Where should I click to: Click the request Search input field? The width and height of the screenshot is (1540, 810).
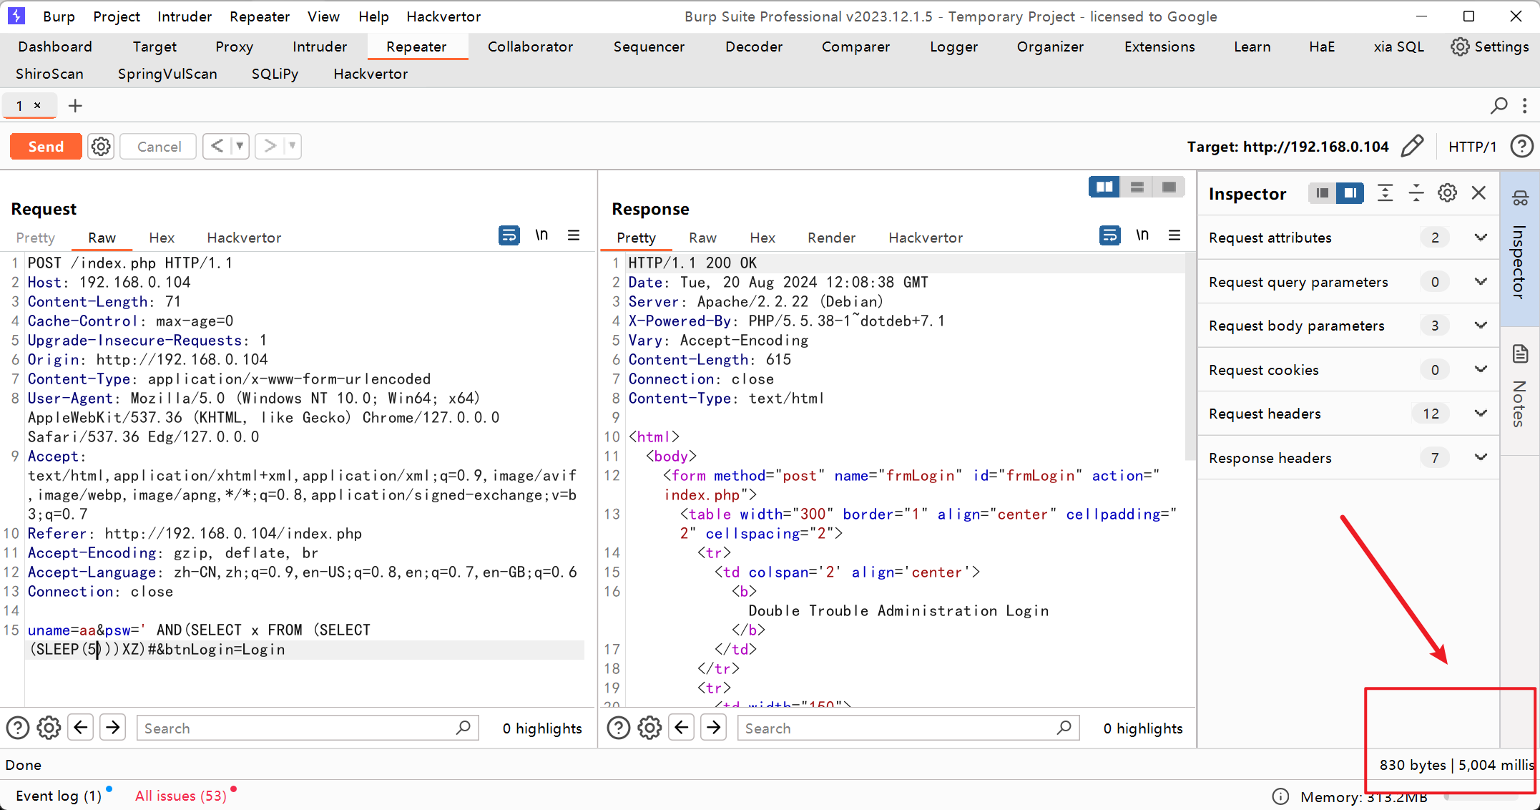308,728
